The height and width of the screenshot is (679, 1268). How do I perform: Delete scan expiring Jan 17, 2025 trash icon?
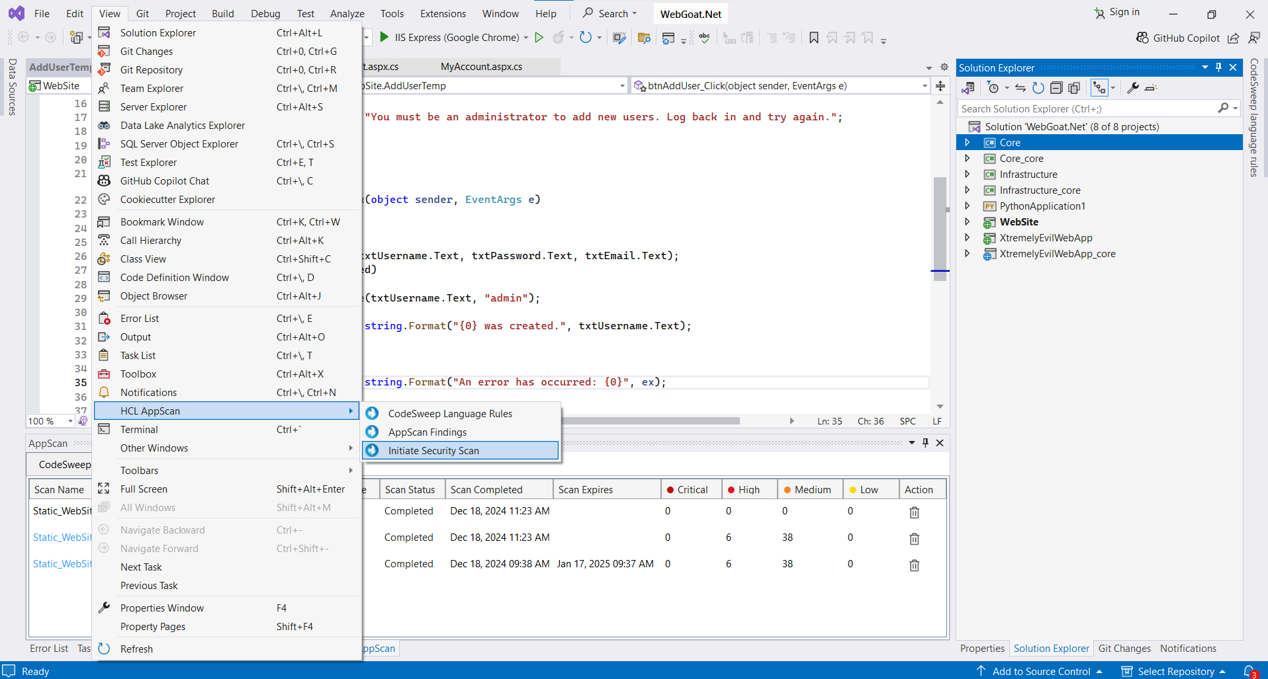915,565
